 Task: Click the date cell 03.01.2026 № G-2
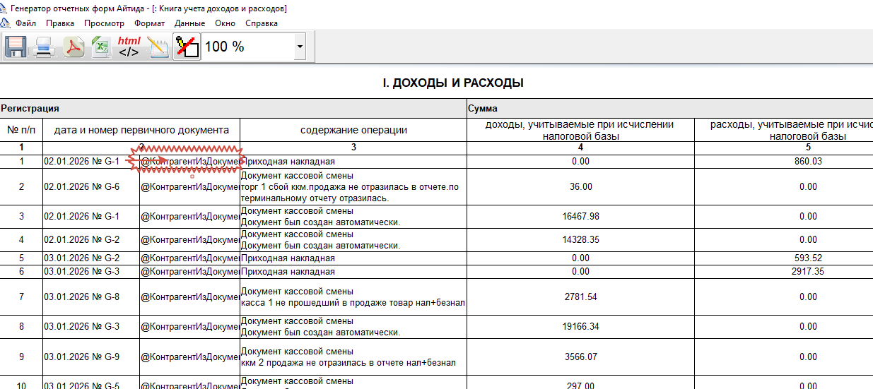click(91, 258)
